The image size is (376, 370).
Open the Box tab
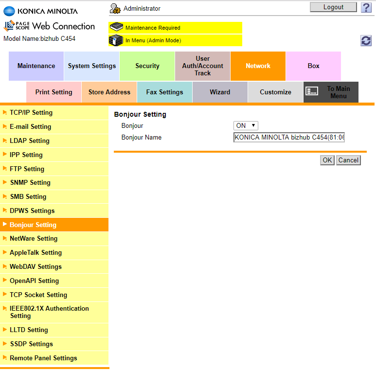313,66
